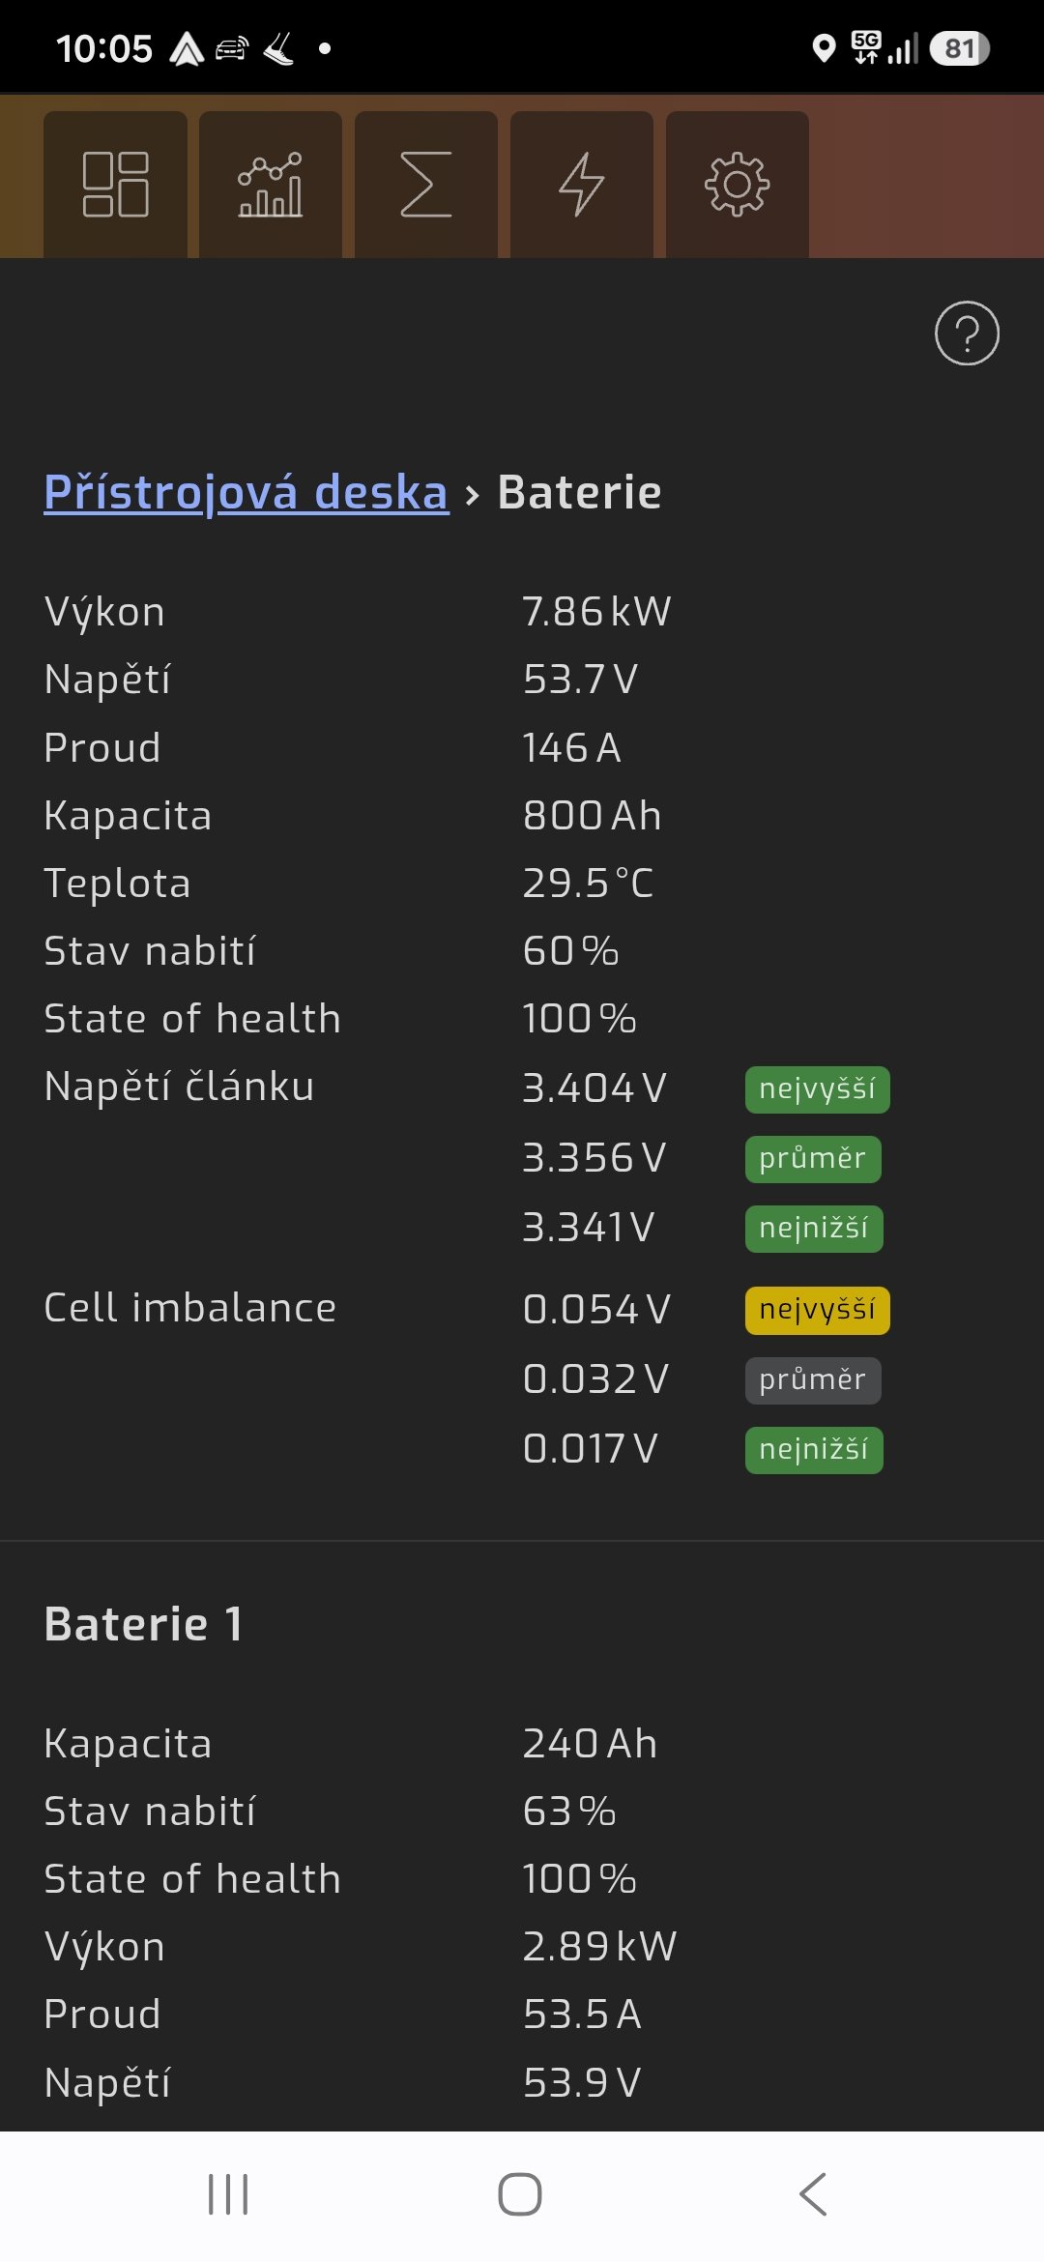The height and width of the screenshot is (2262, 1044).
Task: Select the Stav nabití 60 % value
Action: point(570,951)
